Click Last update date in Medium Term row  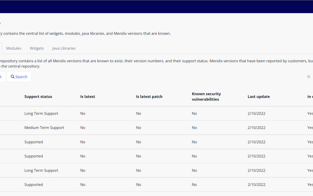[x=256, y=128]
